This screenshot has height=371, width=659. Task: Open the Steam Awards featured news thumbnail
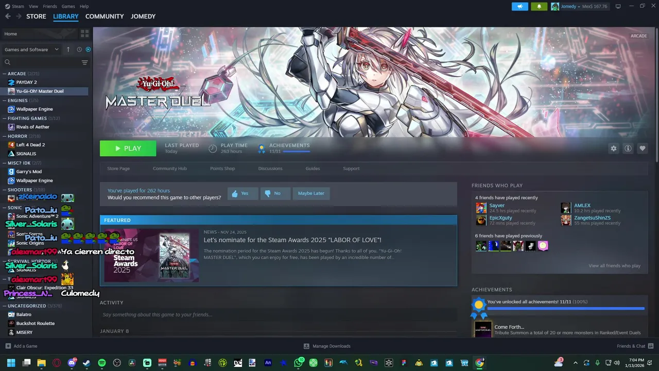pyautogui.click(x=151, y=256)
